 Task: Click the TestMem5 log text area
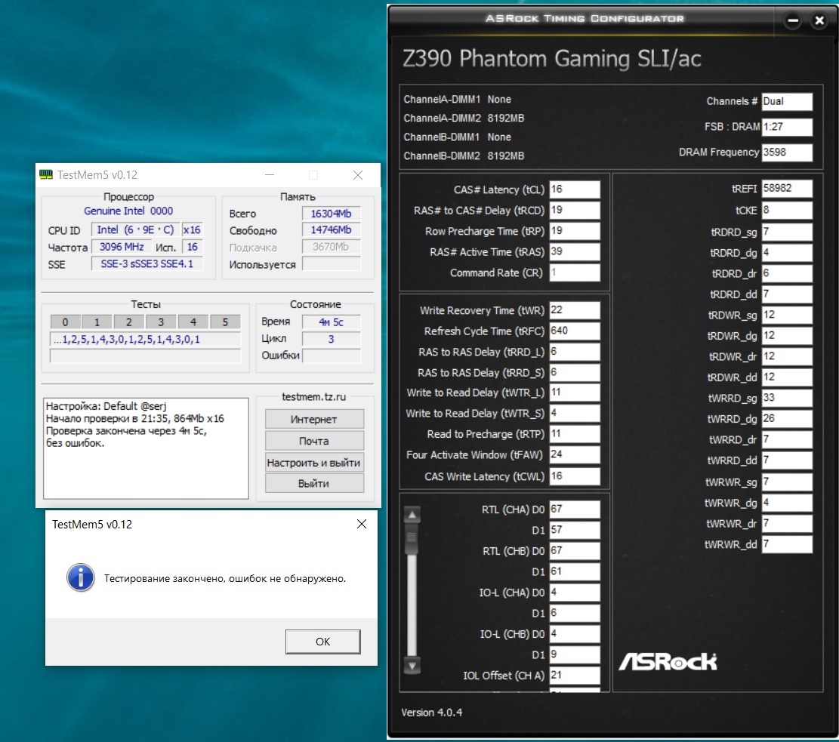point(146,448)
